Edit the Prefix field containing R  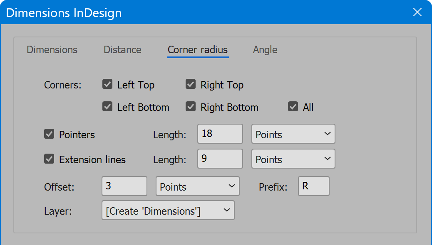pyautogui.click(x=313, y=186)
